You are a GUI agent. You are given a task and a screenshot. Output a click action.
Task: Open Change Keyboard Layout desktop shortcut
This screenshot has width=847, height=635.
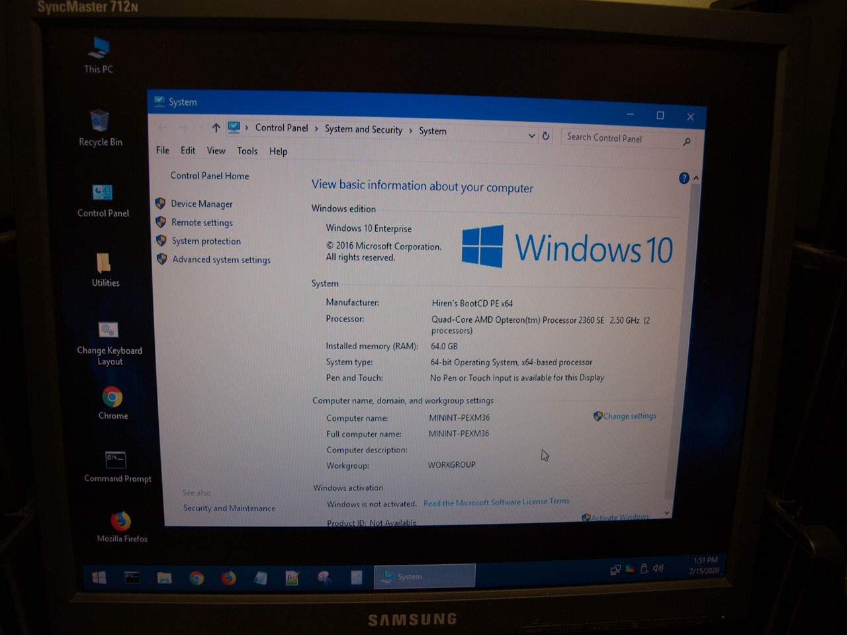point(109,343)
